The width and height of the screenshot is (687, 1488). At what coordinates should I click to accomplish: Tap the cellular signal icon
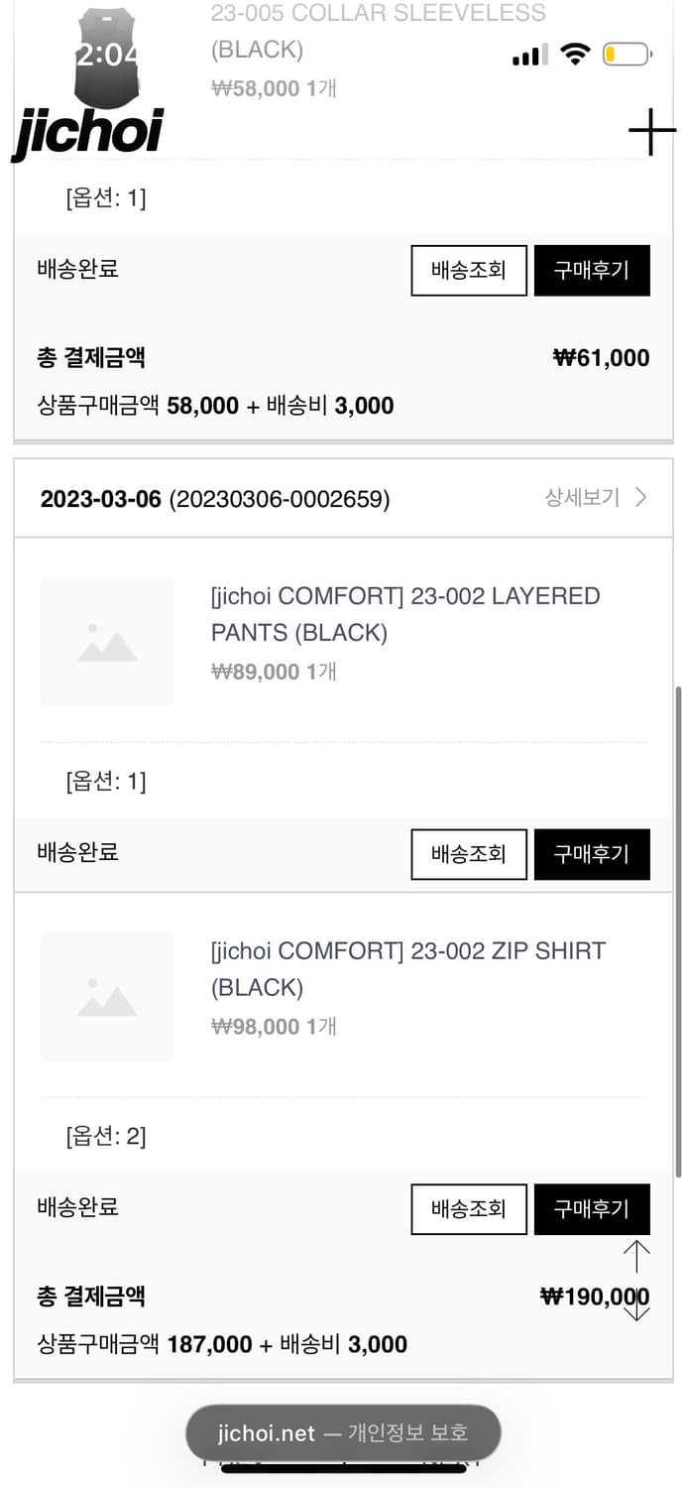[x=528, y=56]
